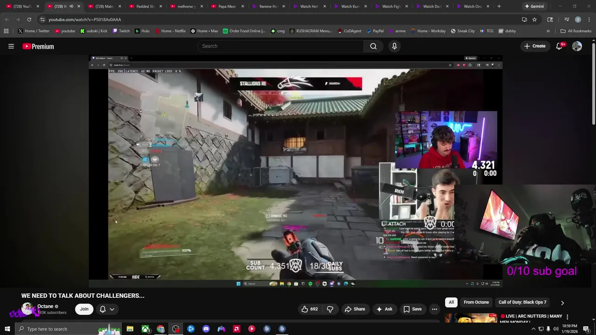Screen dimensions: 596x335
Task: Open the AMD Software taskbar icon
Action: coord(237,329)
